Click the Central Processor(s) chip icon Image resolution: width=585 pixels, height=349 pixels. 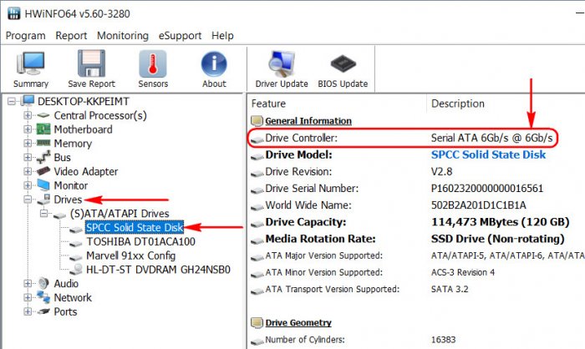(43, 115)
